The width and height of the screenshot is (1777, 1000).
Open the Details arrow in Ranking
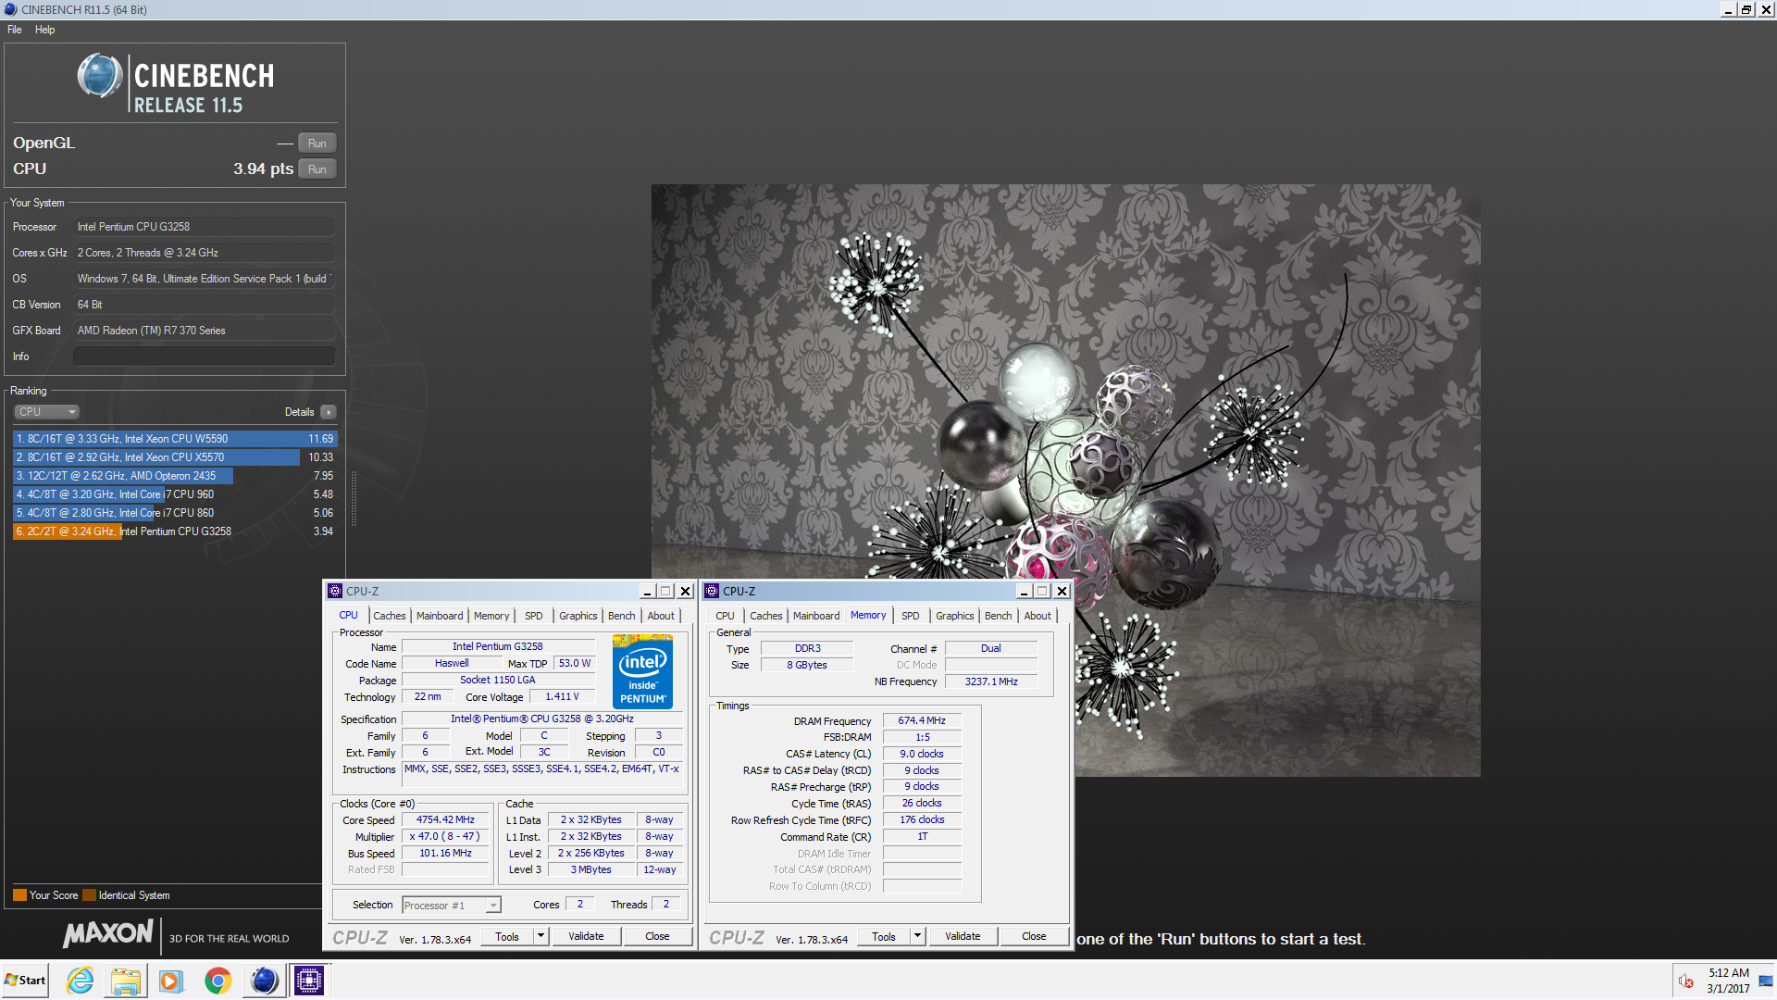(329, 412)
